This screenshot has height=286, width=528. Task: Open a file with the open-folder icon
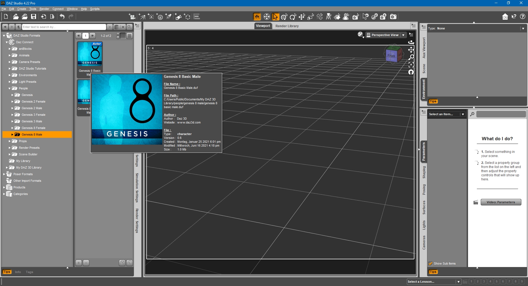point(16,16)
